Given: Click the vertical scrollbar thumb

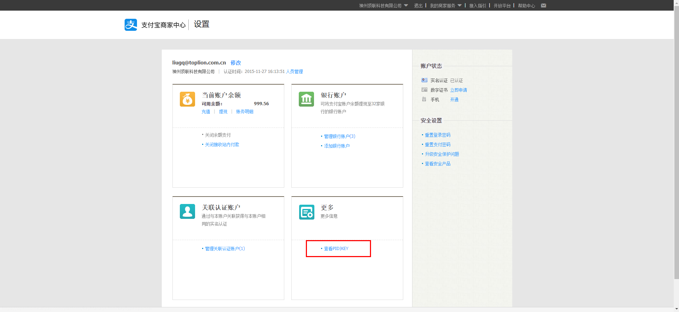Looking at the screenshot, I should 676,143.
